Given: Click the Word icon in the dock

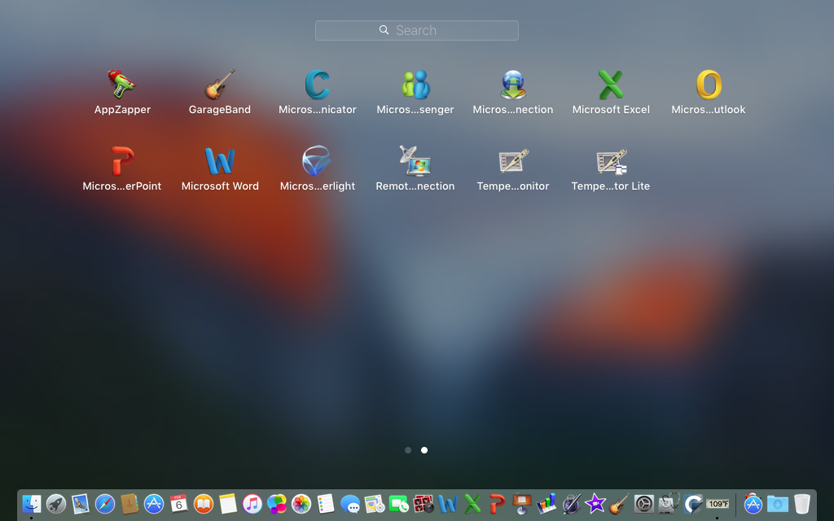Looking at the screenshot, I should (448, 503).
